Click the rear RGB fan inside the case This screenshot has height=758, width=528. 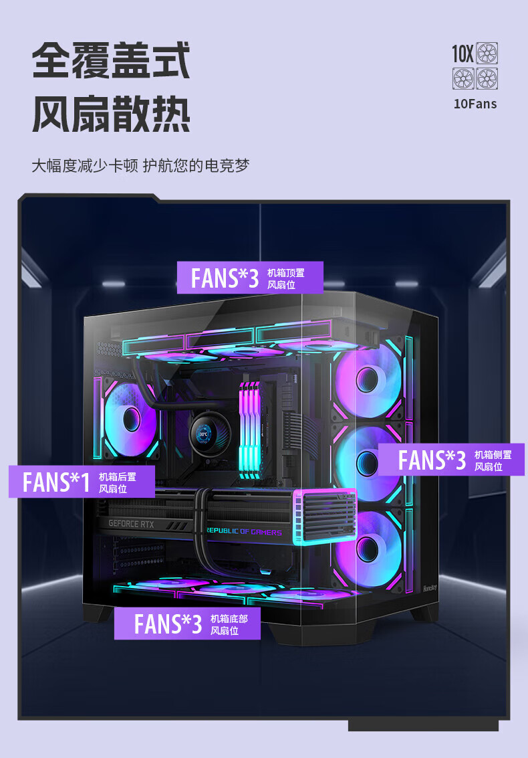(x=130, y=419)
